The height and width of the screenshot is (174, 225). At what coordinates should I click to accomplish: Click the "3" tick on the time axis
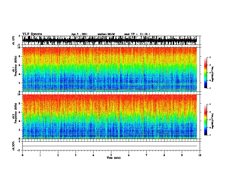tap(76, 155)
